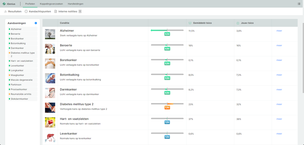Click the Aandachtspunten exclamation icon
The height and width of the screenshot is (145, 304).
(26, 11)
